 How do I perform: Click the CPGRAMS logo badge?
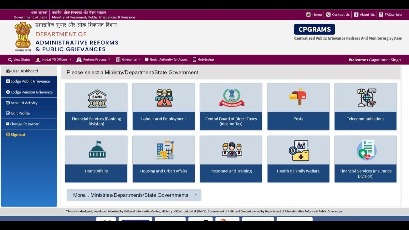(x=314, y=29)
